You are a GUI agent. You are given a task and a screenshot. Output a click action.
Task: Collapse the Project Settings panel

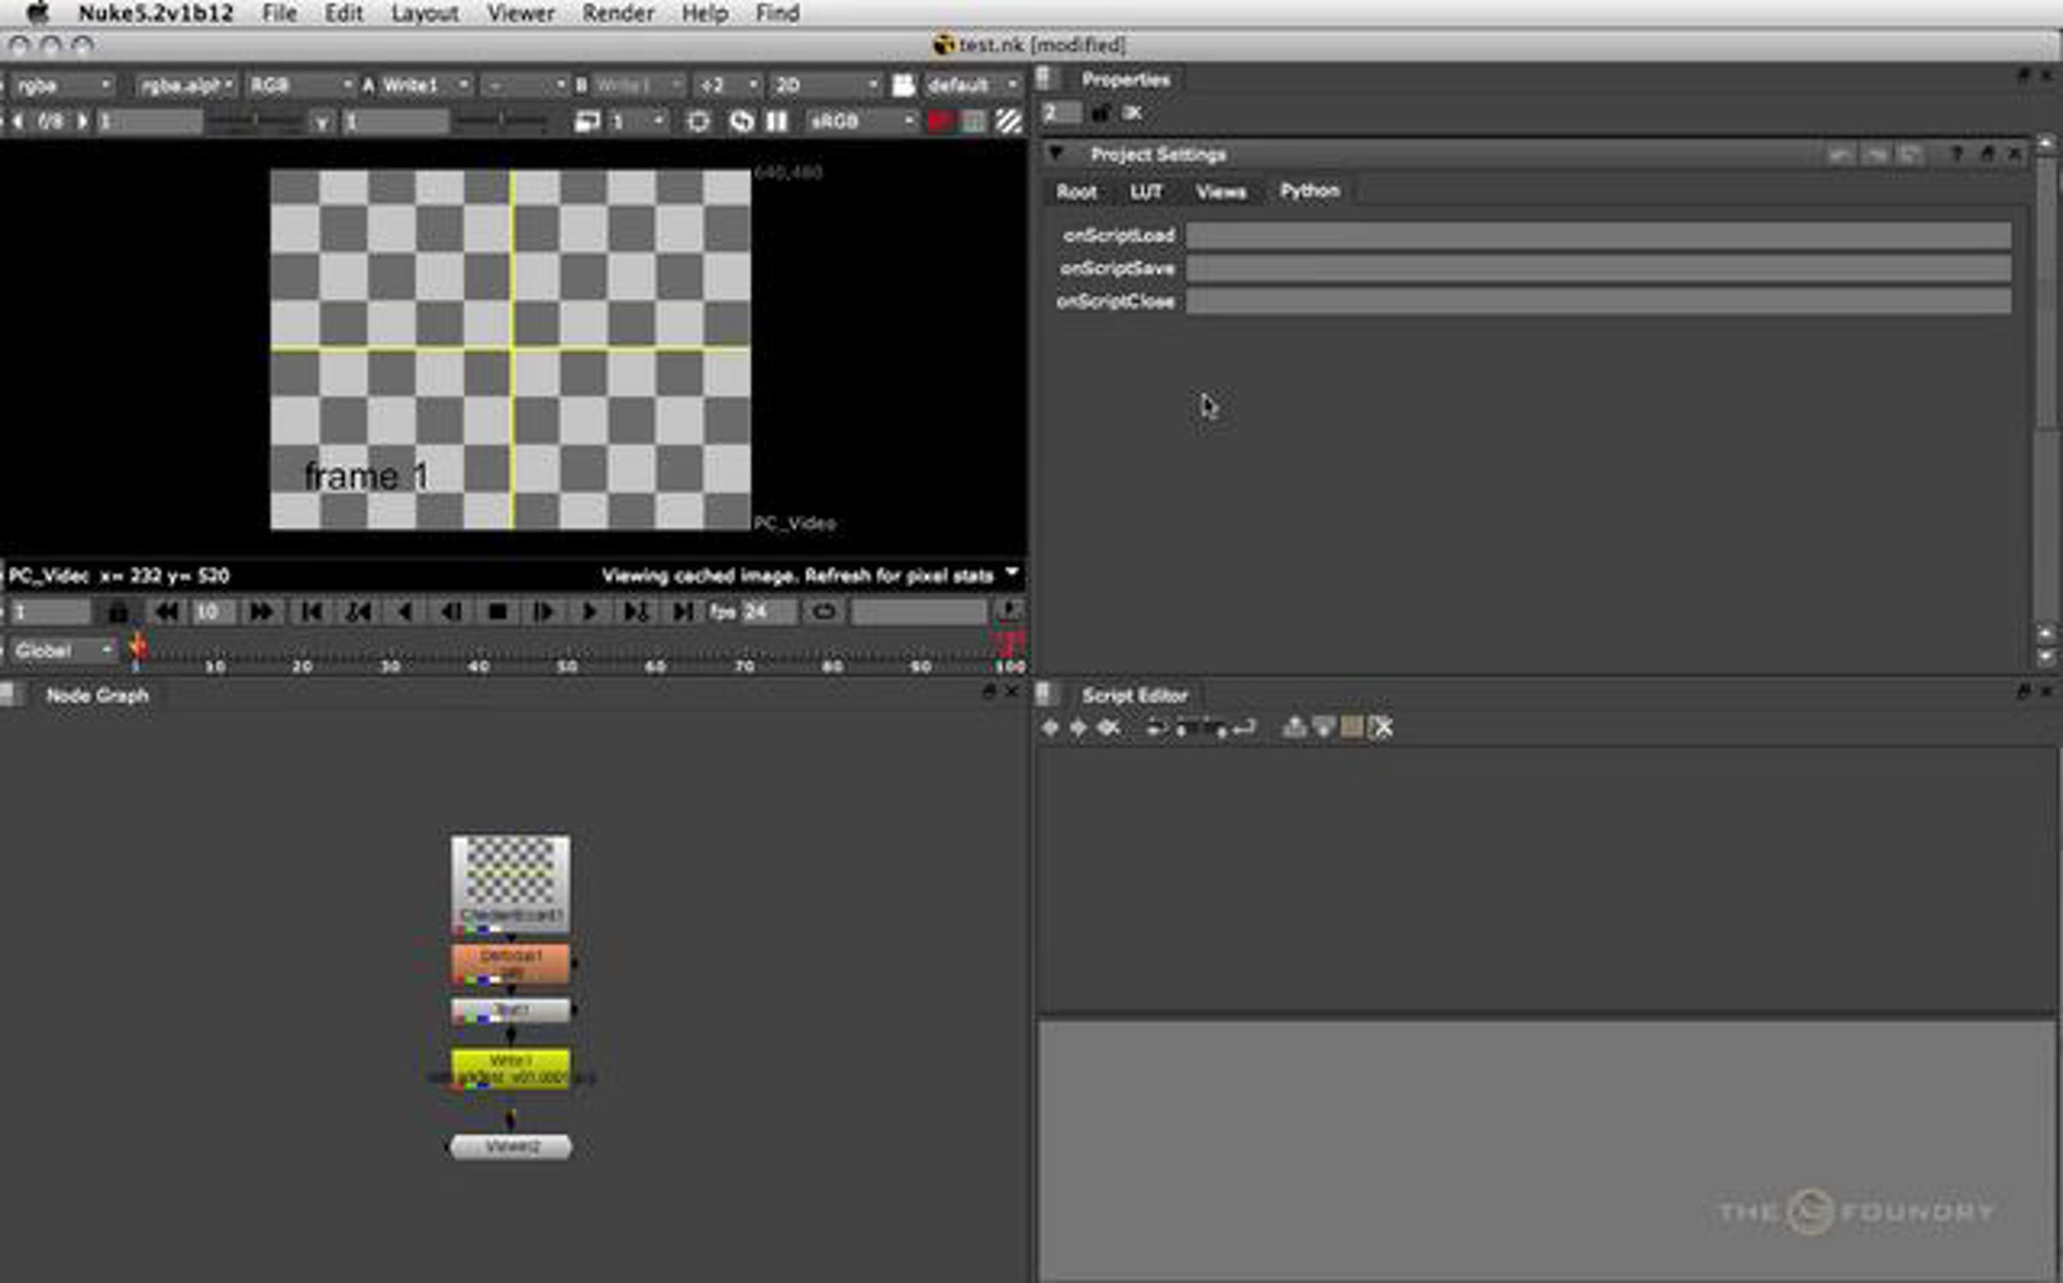click(1056, 154)
